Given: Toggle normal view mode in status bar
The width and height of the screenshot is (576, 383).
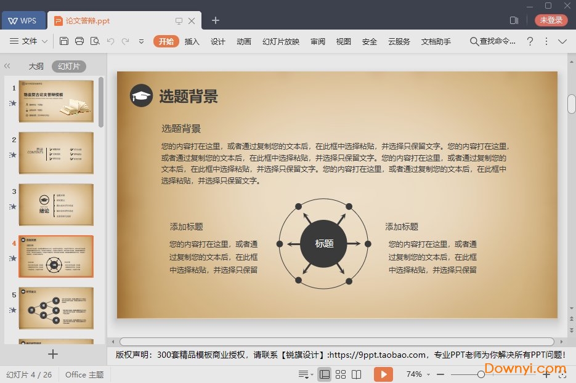Looking at the screenshot, I should 325,374.
